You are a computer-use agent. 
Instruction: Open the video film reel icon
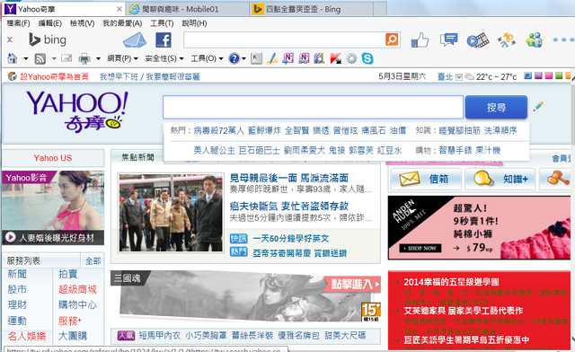tap(478, 40)
